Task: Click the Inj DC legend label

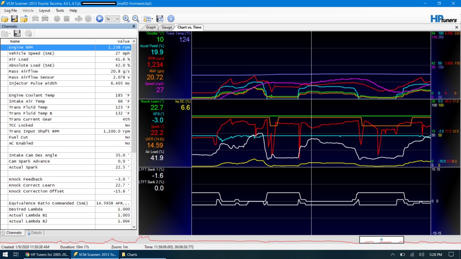Action: tap(183, 101)
